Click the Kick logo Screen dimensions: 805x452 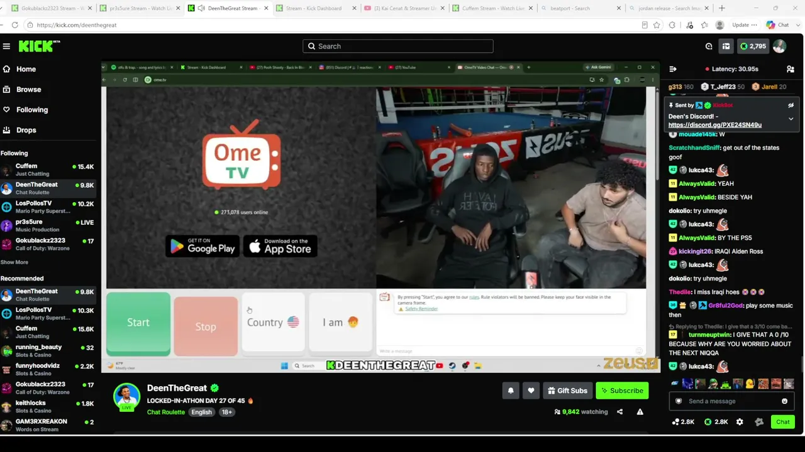point(39,46)
